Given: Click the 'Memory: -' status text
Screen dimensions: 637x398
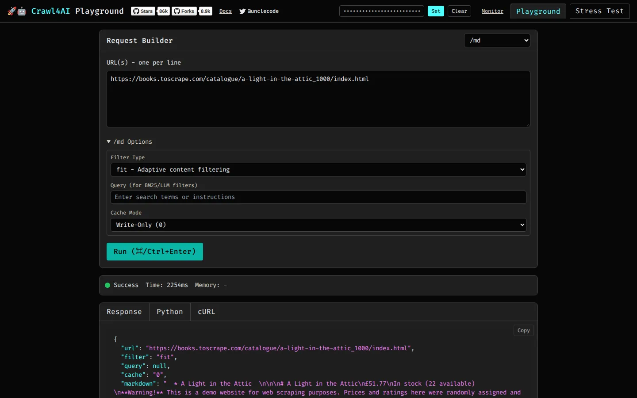Looking at the screenshot, I should 211,285.
